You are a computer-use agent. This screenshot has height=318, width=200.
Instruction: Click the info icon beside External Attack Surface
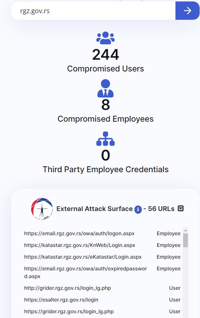[138, 209]
